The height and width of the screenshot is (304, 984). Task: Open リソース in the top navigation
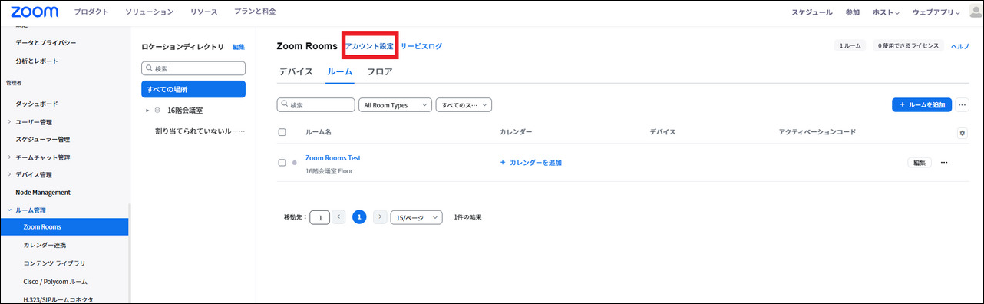(x=203, y=12)
